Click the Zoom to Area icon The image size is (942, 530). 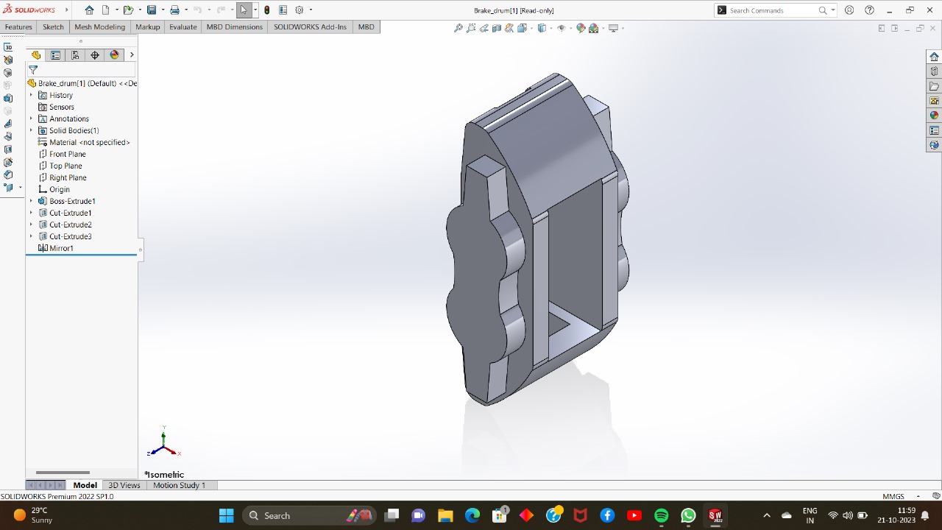coord(471,28)
